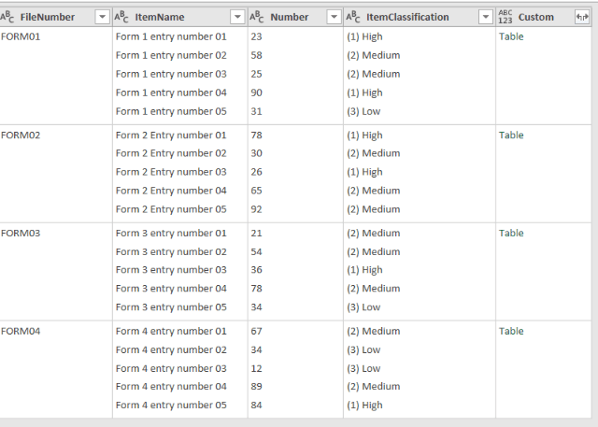Viewport: 598px width, 427px height.
Task: Click Number value 89 in FORM04
Action: [x=256, y=387]
